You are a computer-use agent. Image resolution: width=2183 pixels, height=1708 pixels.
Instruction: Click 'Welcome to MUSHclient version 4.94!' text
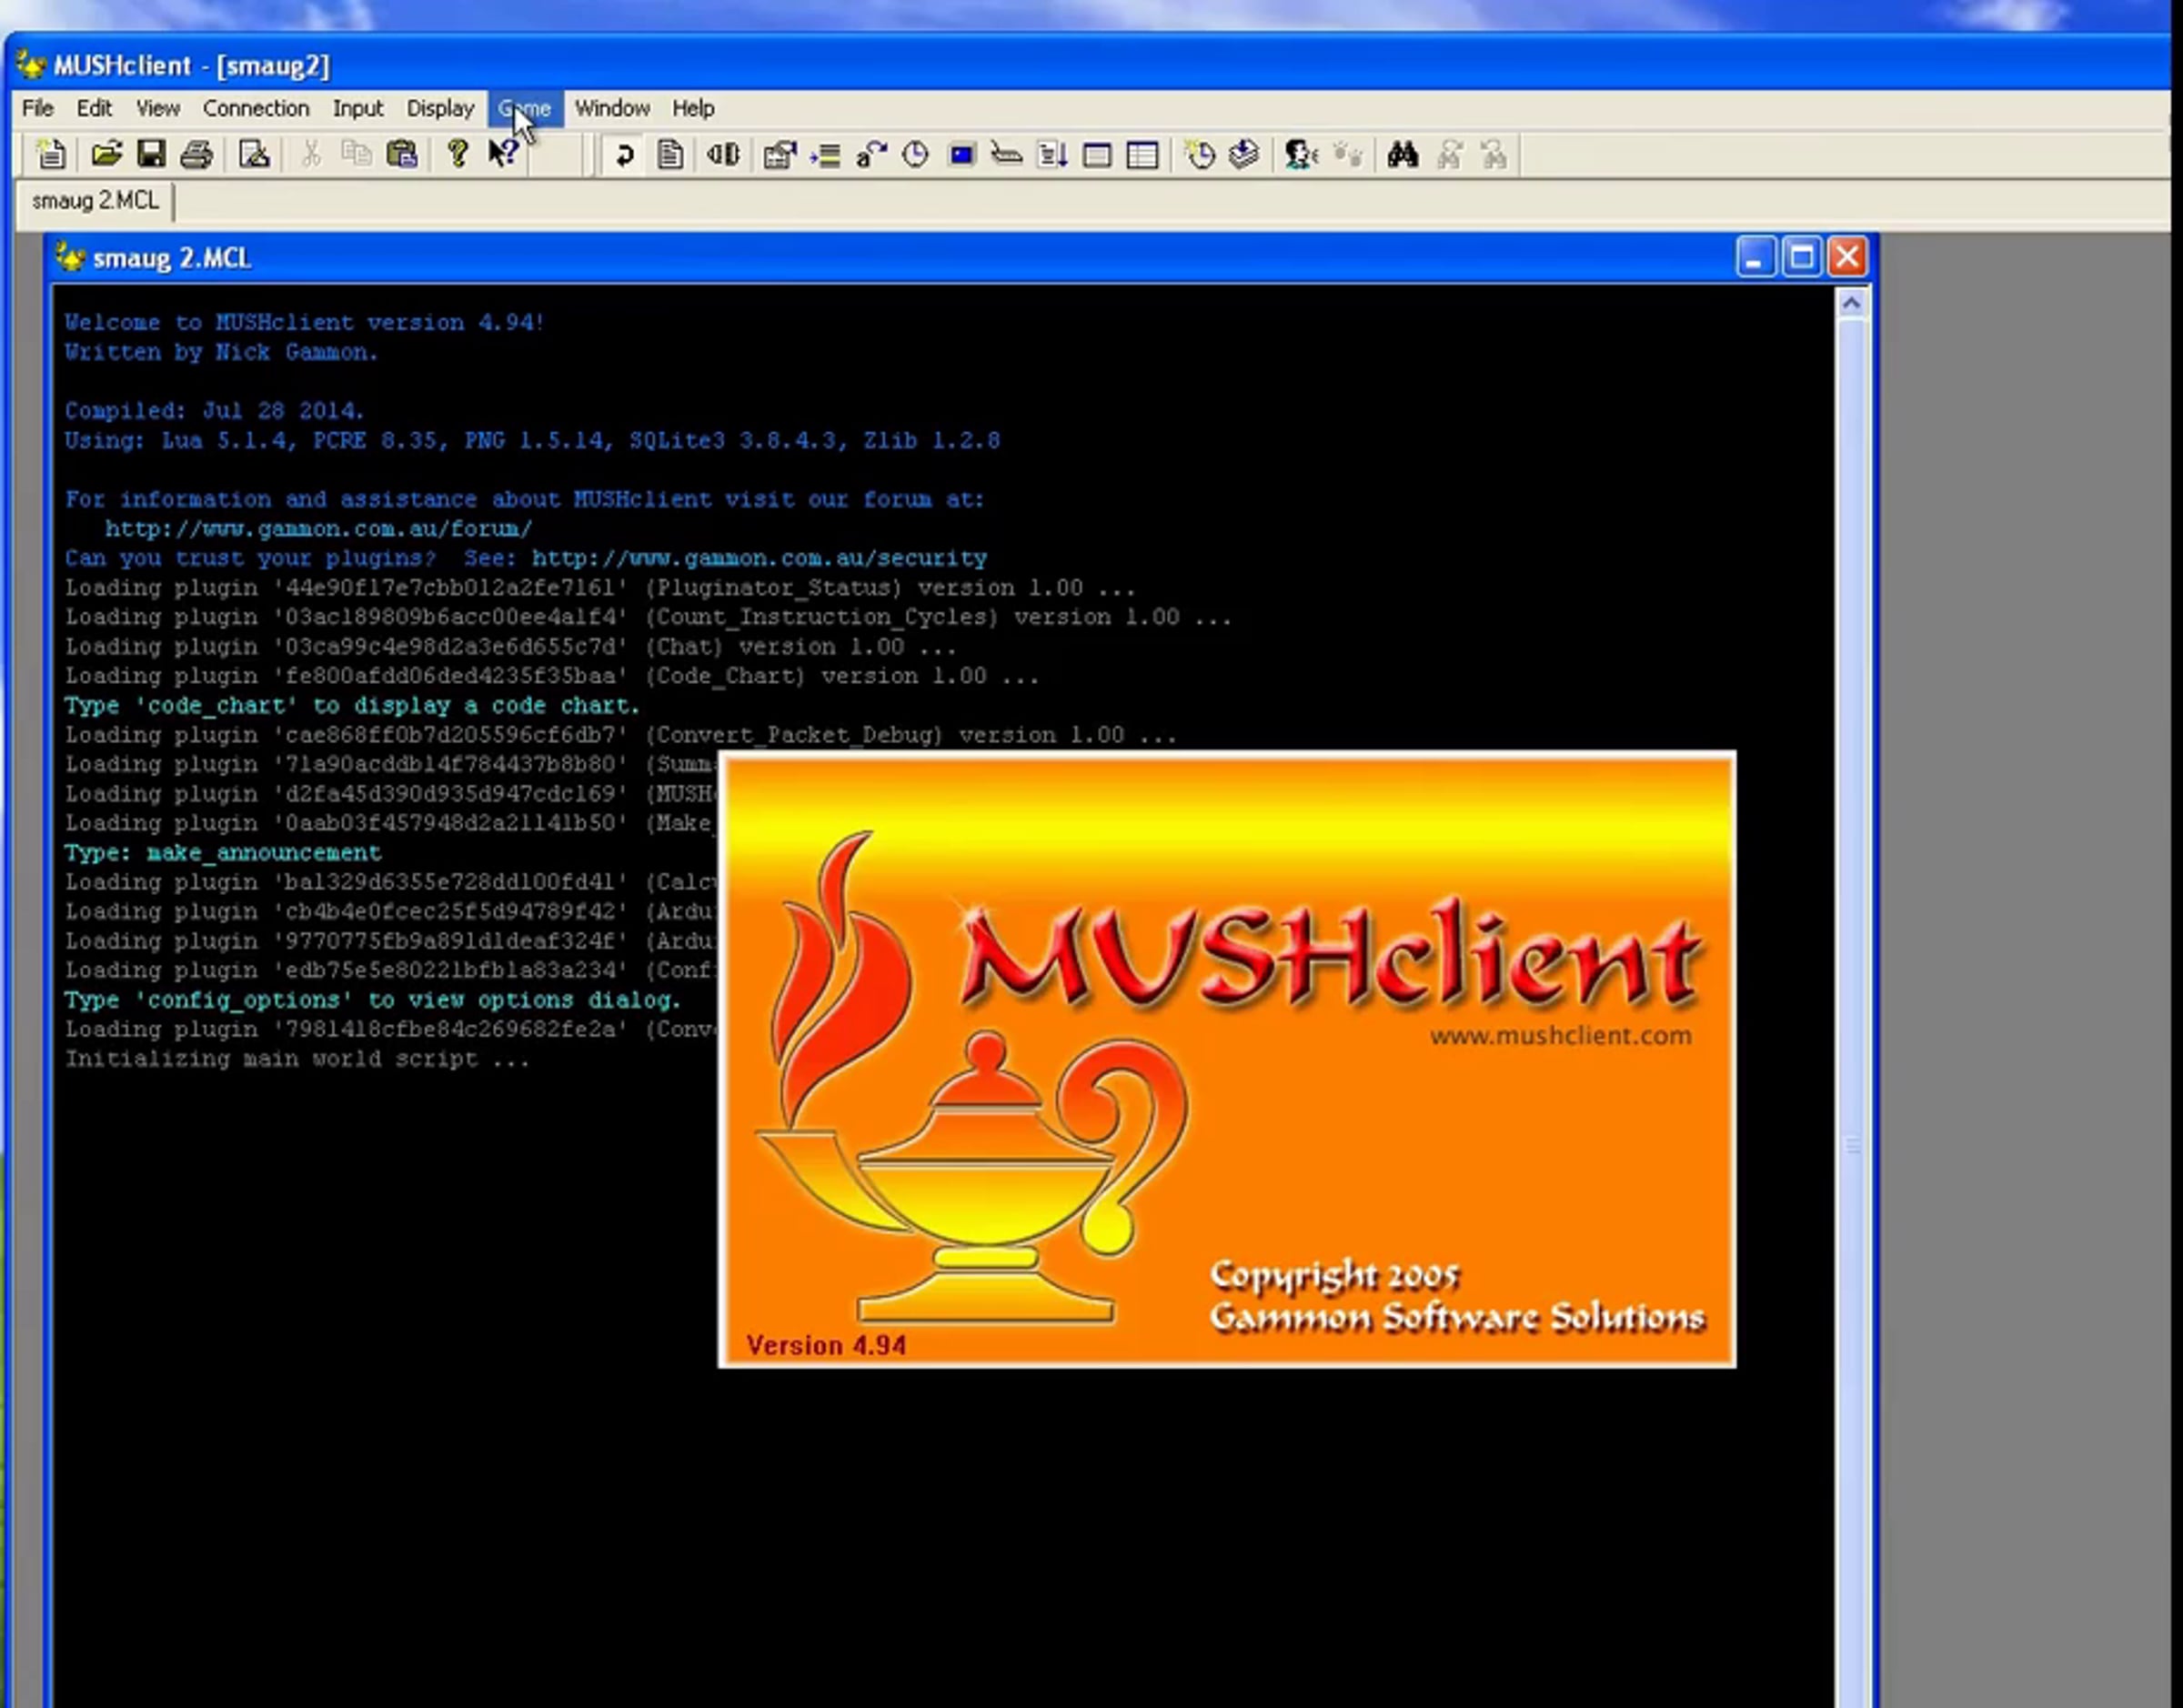click(x=304, y=323)
